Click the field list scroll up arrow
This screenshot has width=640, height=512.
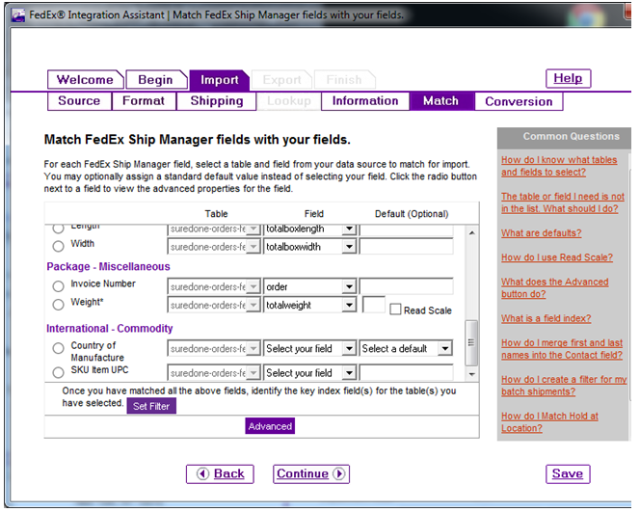click(471, 232)
